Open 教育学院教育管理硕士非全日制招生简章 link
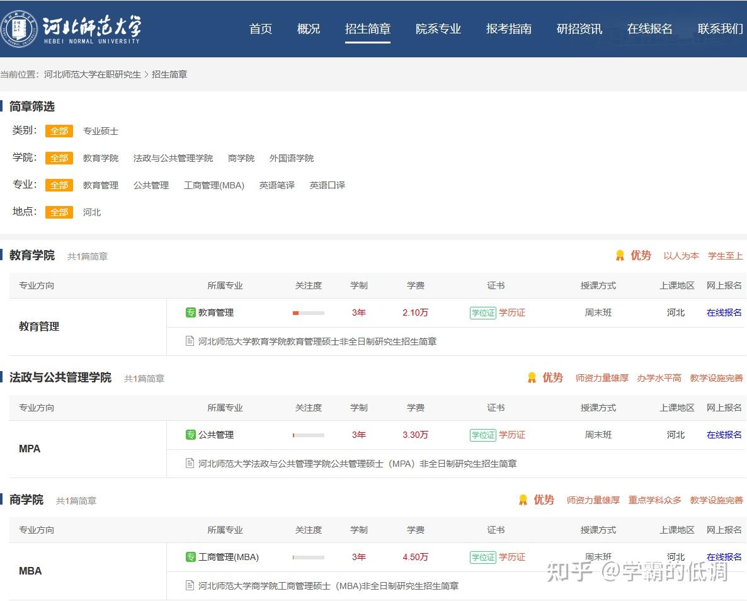This screenshot has width=747, height=601. (x=317, y=341)
